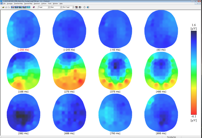Click the [270 ms] time label

pos(69,92)
